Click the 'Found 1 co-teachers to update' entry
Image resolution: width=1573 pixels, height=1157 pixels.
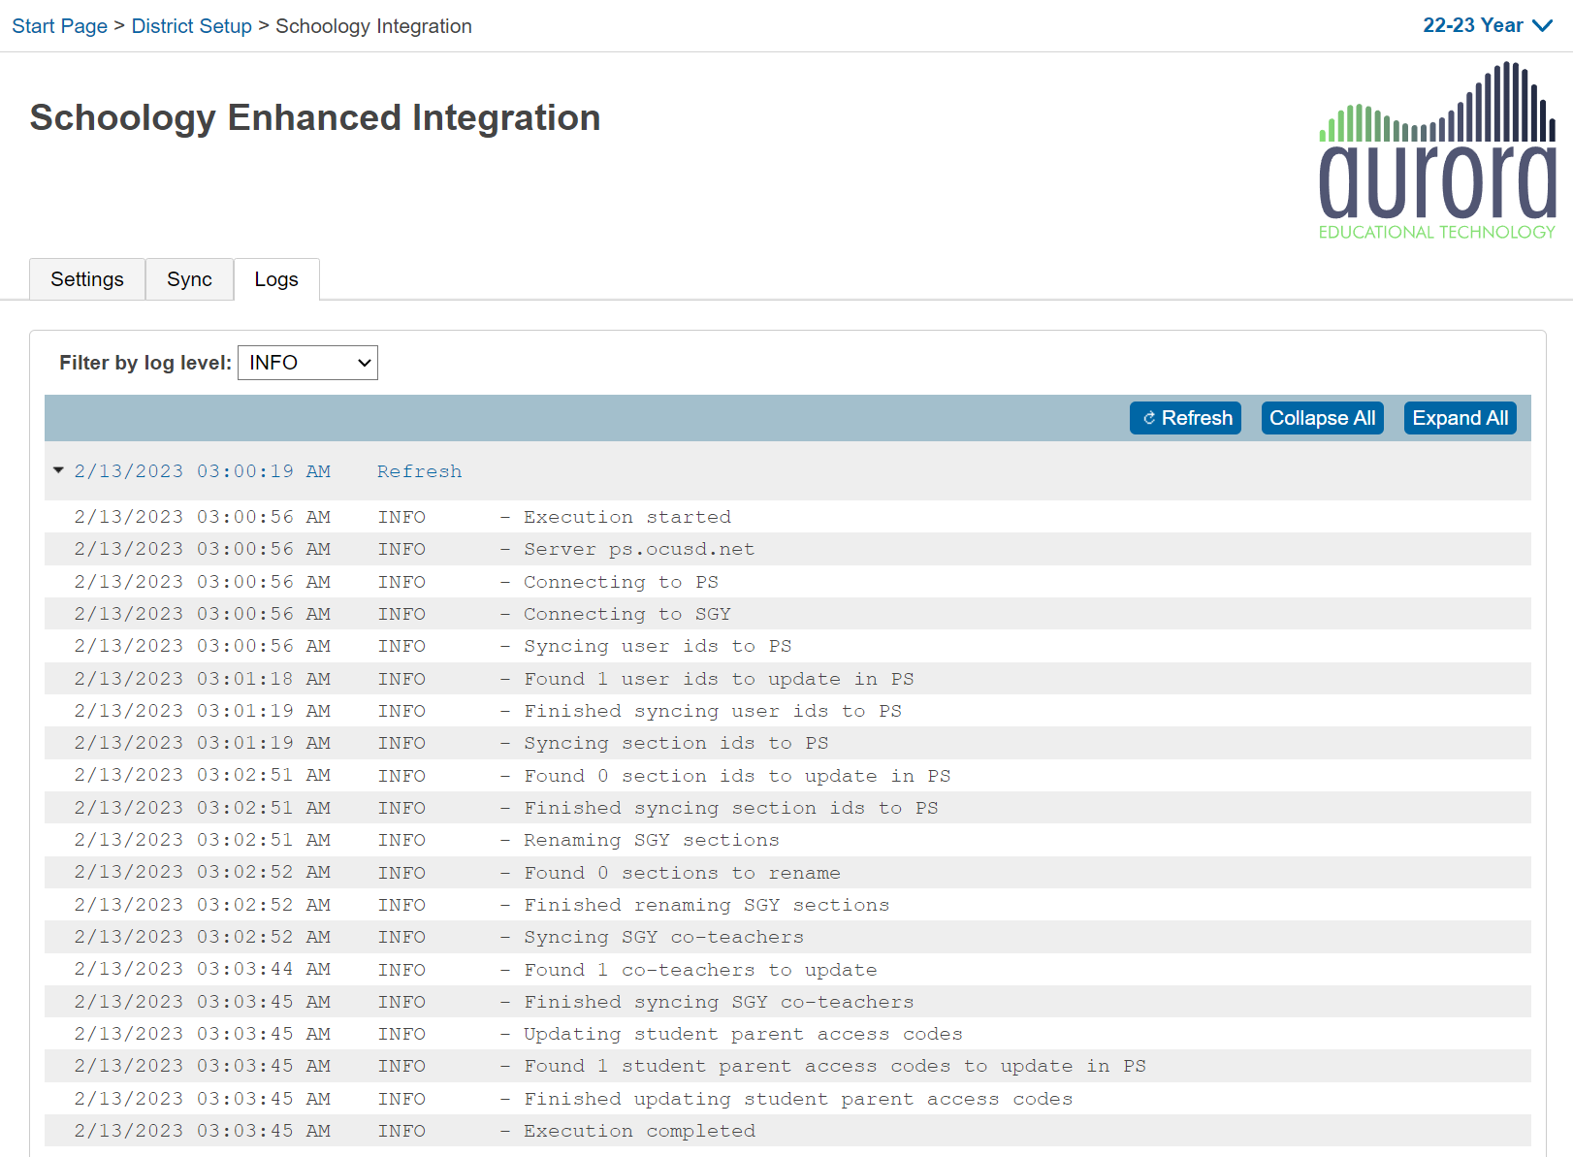[x=699, y=970]
